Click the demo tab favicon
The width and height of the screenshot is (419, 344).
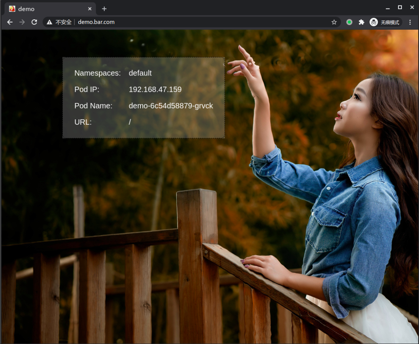coord(12,9)
